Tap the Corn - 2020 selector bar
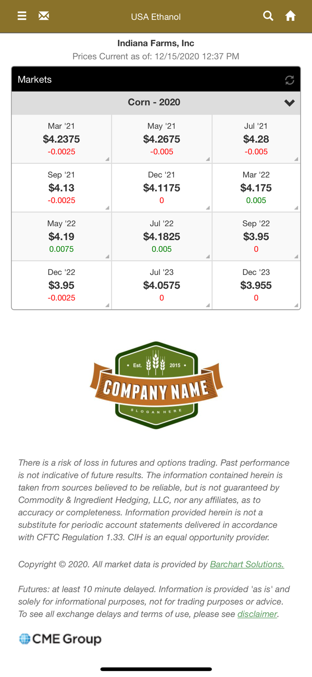Viewport: 312px width, 677px height. tap(156, 103)
